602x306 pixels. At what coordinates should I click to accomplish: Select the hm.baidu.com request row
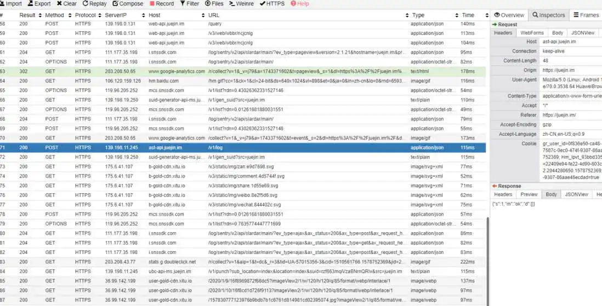243,81
